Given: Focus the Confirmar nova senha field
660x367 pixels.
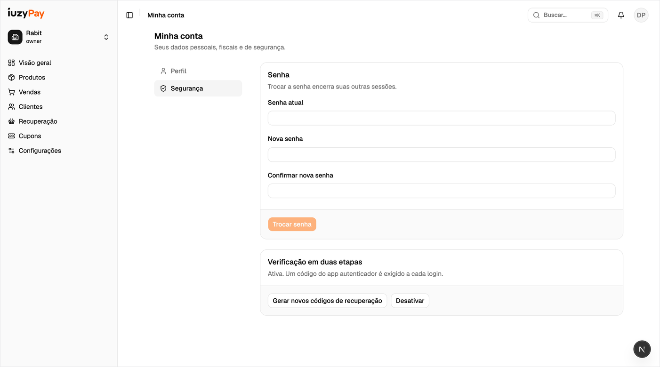Looking at the screenshot, I should tap(442, 191).
